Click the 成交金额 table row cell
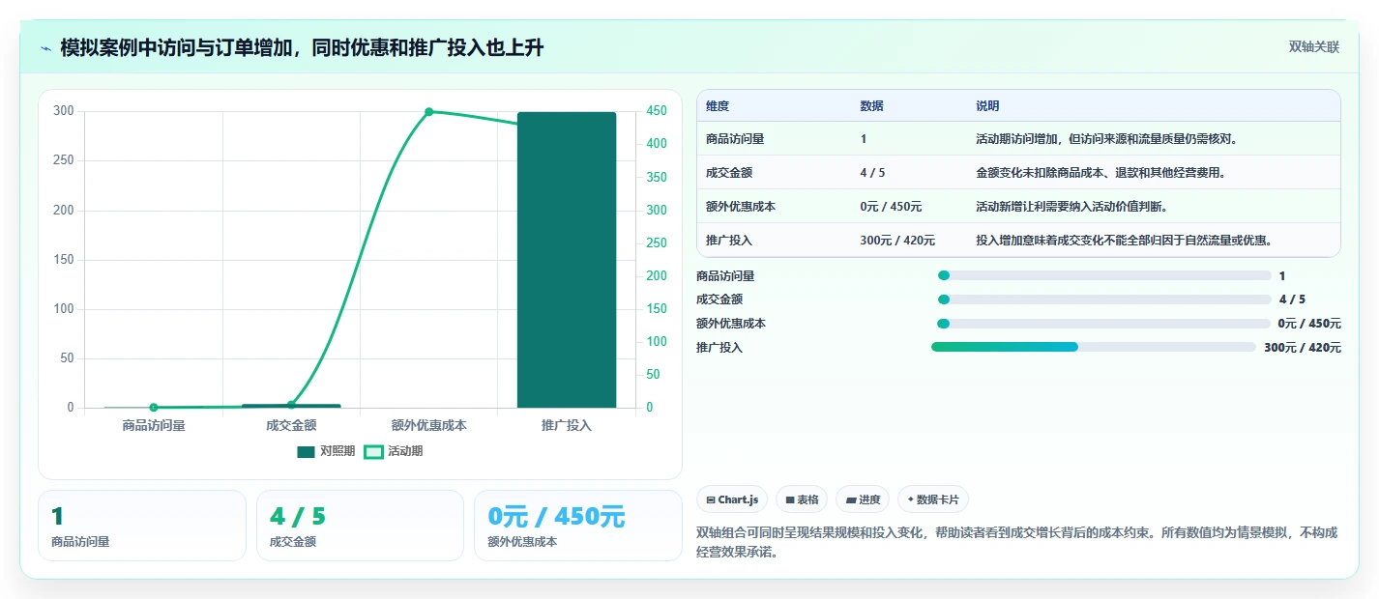 tap(729, 173)
